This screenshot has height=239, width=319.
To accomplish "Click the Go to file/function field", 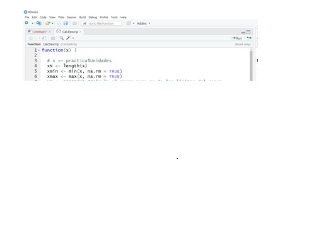I will [101, 23].
